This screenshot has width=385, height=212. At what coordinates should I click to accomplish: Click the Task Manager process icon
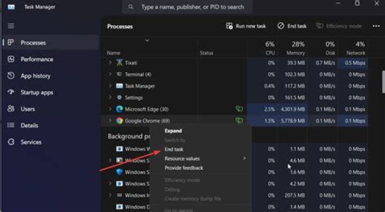click(x=119, y=86)
